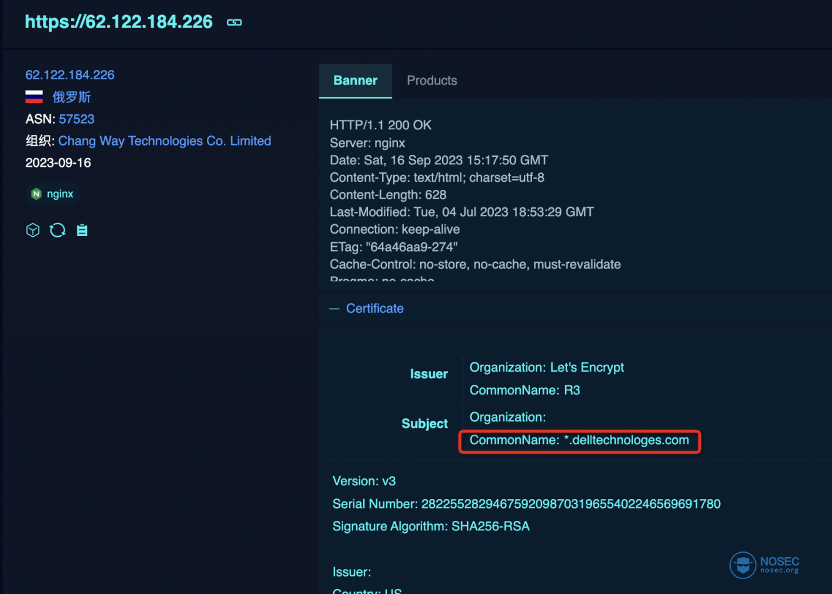Viewport: 832px width, 594px height.
Task: Select the 'HTTP/1.1 200 OK' line
Action: pos(381,125)
